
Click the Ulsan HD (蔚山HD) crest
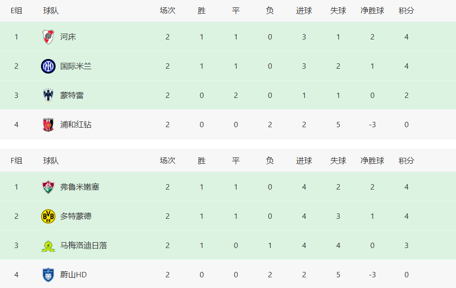click(48, 275)
